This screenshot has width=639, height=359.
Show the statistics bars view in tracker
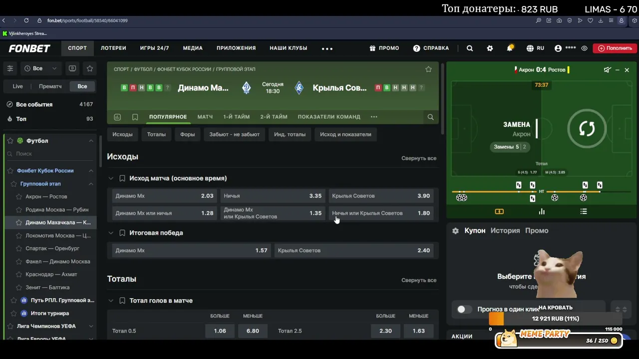pos(542,211)
